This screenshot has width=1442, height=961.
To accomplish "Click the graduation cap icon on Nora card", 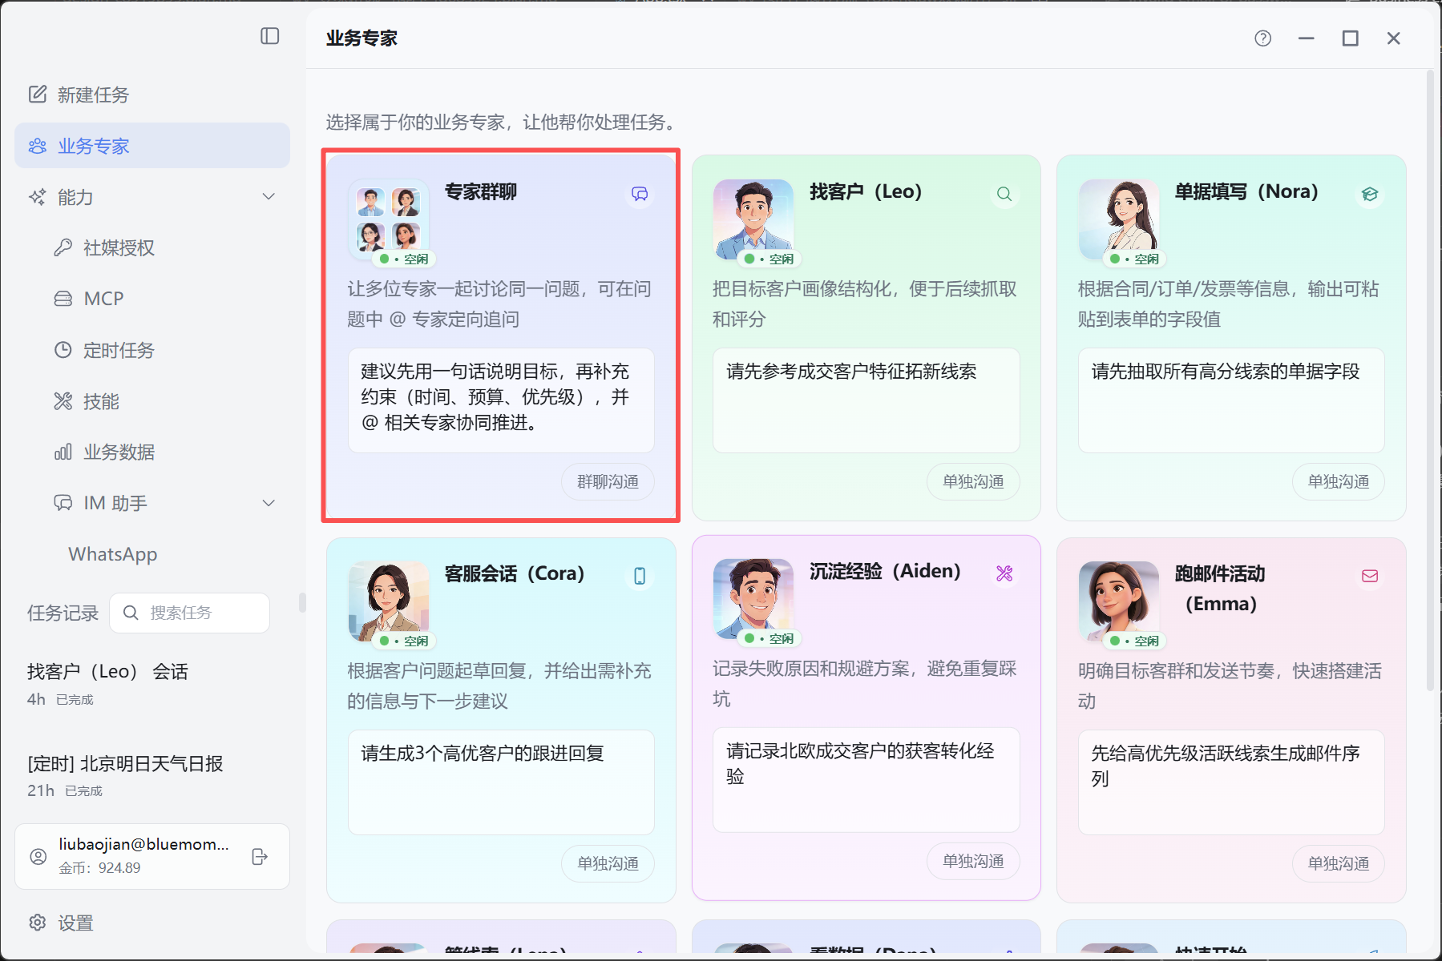I will [x=1370, y=194].
